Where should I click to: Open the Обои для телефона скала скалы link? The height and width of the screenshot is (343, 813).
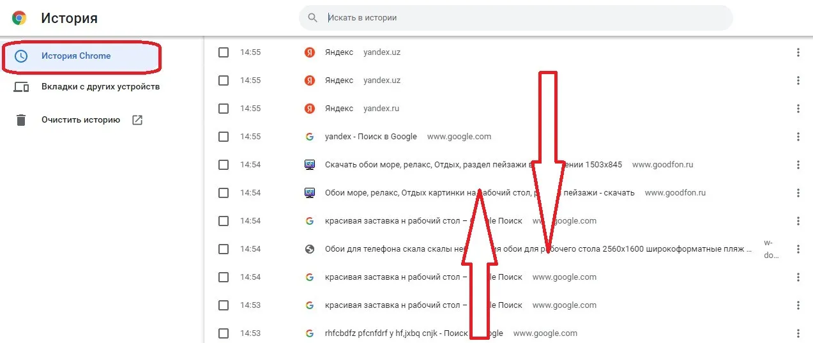pos(538,249)
